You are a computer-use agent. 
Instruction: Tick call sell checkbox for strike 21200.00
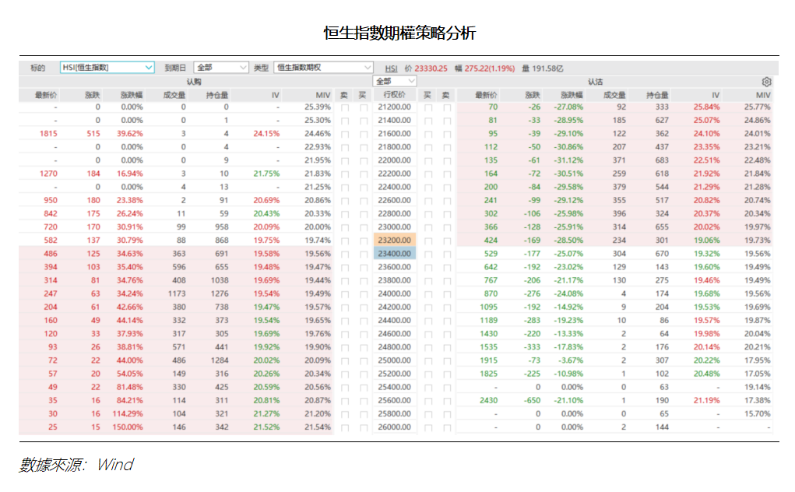pyautogui.click(x=345, y=107)
